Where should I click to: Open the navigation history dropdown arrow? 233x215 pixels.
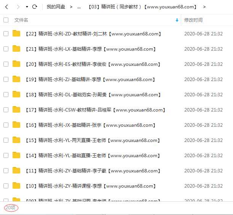point(27,7)
